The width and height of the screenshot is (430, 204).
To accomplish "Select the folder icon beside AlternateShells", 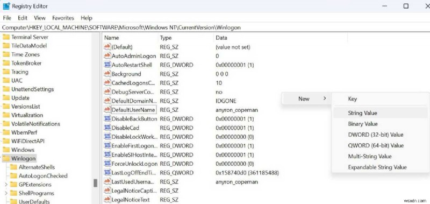I will [x=13, y=167].
